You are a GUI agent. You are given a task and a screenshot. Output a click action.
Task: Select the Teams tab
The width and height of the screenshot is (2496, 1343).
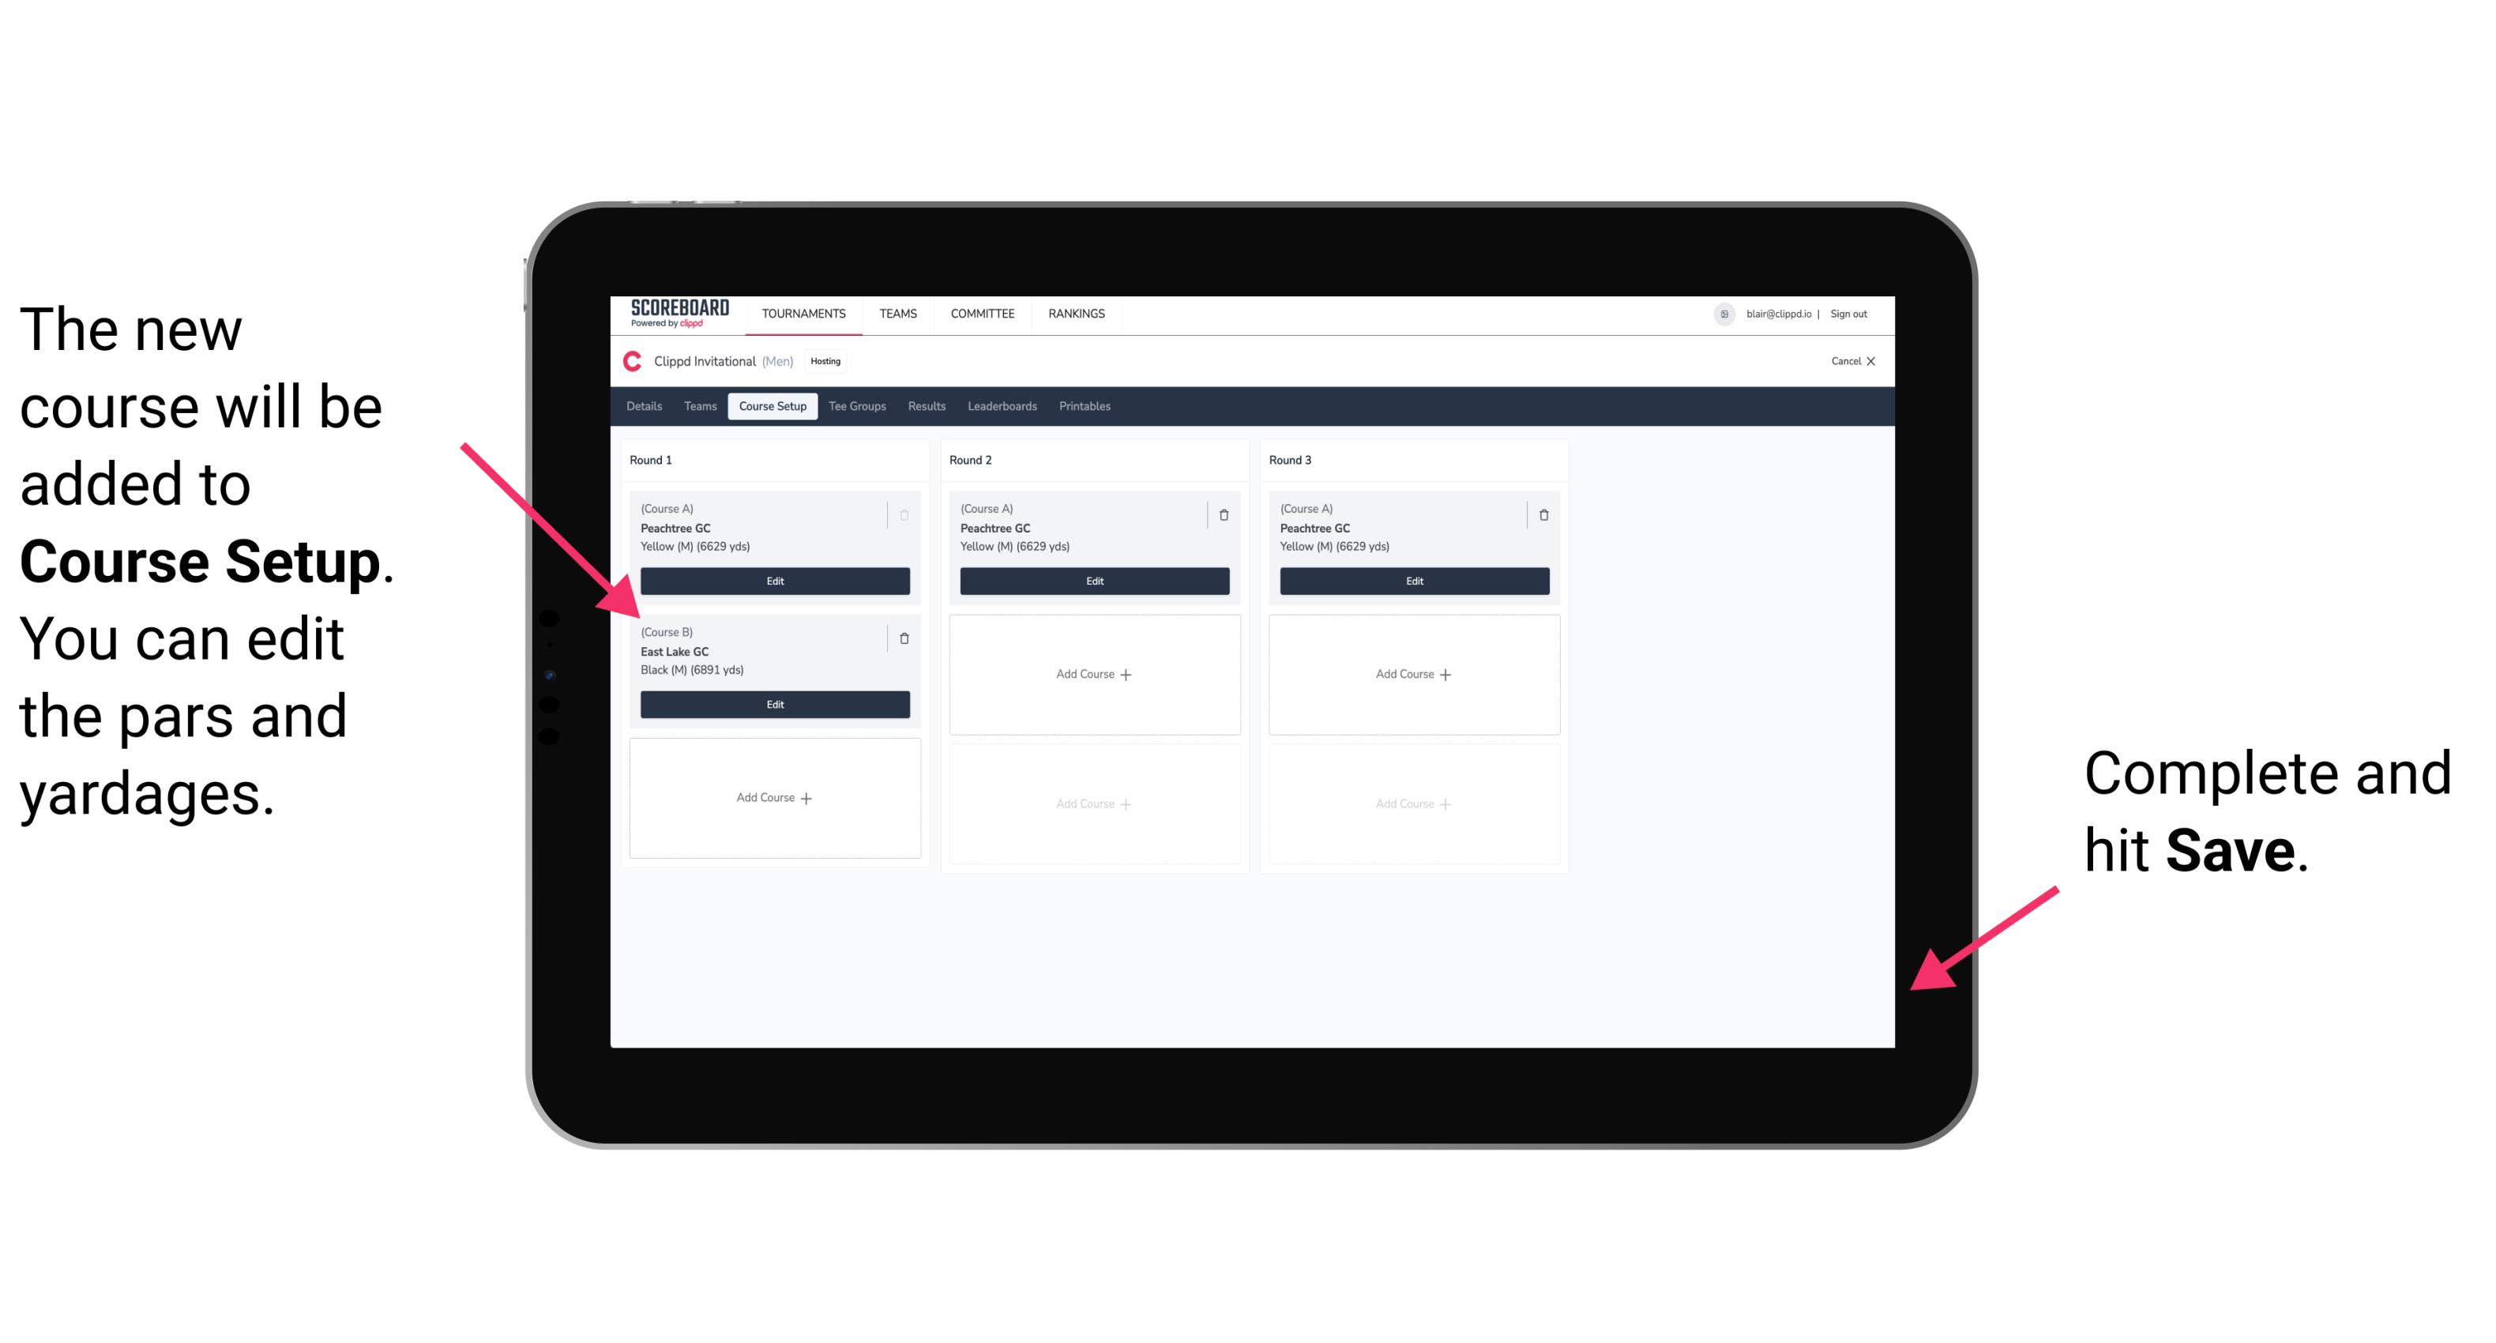point(697,407)
